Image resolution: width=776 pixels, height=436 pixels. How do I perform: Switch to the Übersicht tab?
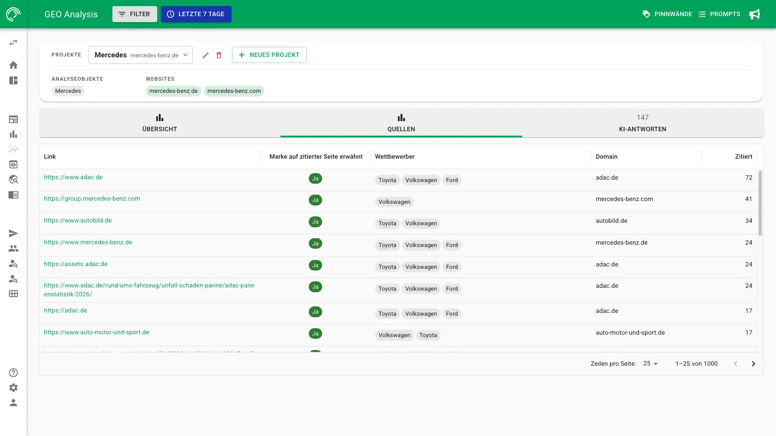pos(160,123)
